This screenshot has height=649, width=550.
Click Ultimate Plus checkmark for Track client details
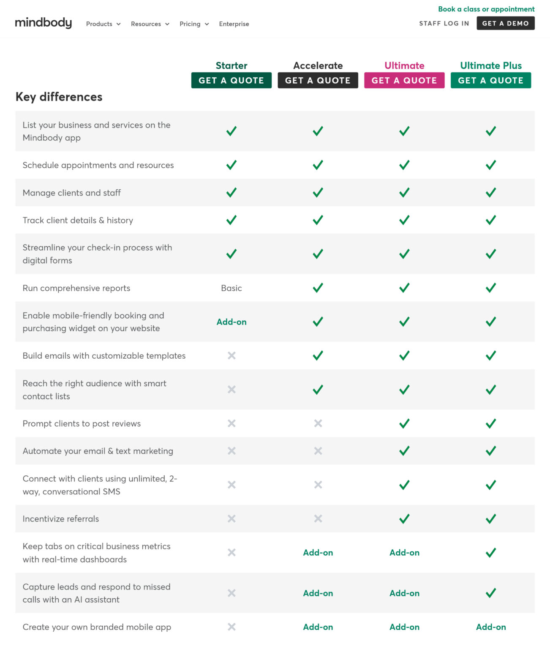click(491, 220)
